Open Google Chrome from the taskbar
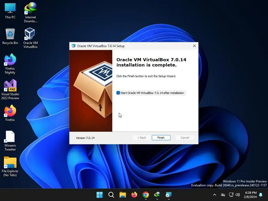Screen dimensions: 268x201 (x=146, y=195)
